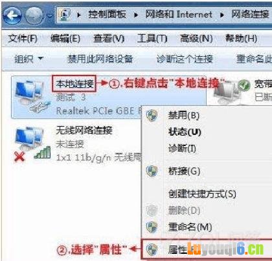Open the 工具(T) menu
The height and width of the screenshot is (261, 272).
click(152, 39)
